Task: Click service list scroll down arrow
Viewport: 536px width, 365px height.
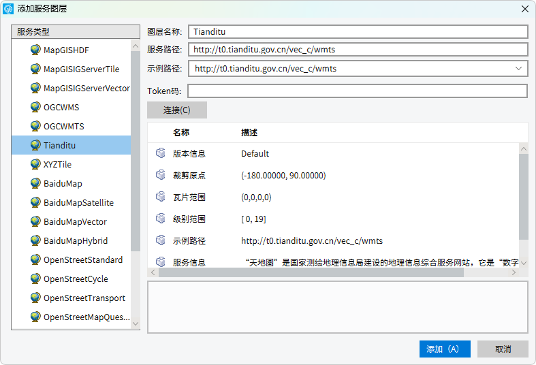Action: (136, 323)
